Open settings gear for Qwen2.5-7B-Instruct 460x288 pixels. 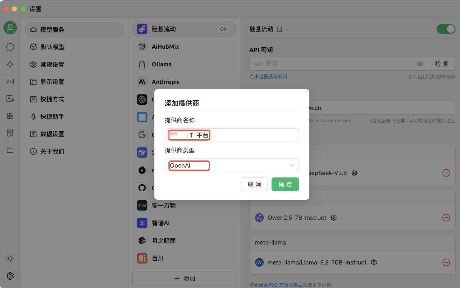(x=334, y=218)
